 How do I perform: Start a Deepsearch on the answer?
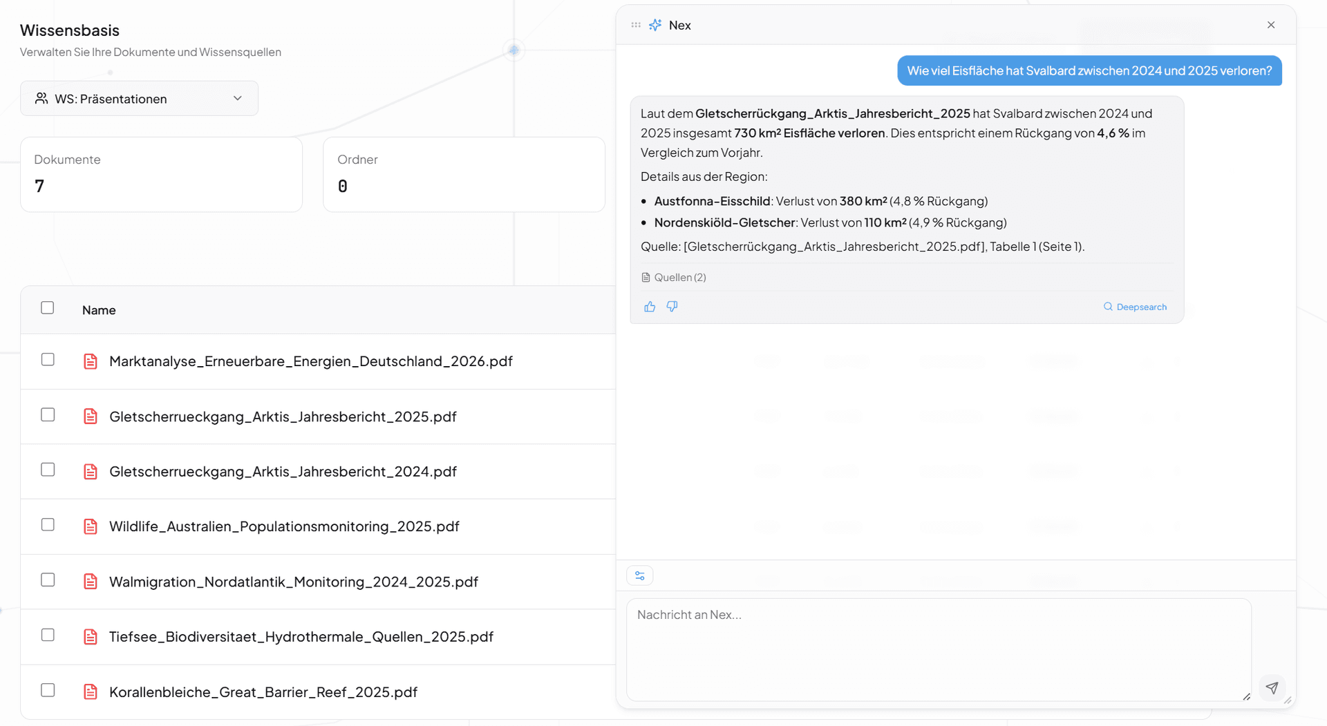(x=1135, y=307)
